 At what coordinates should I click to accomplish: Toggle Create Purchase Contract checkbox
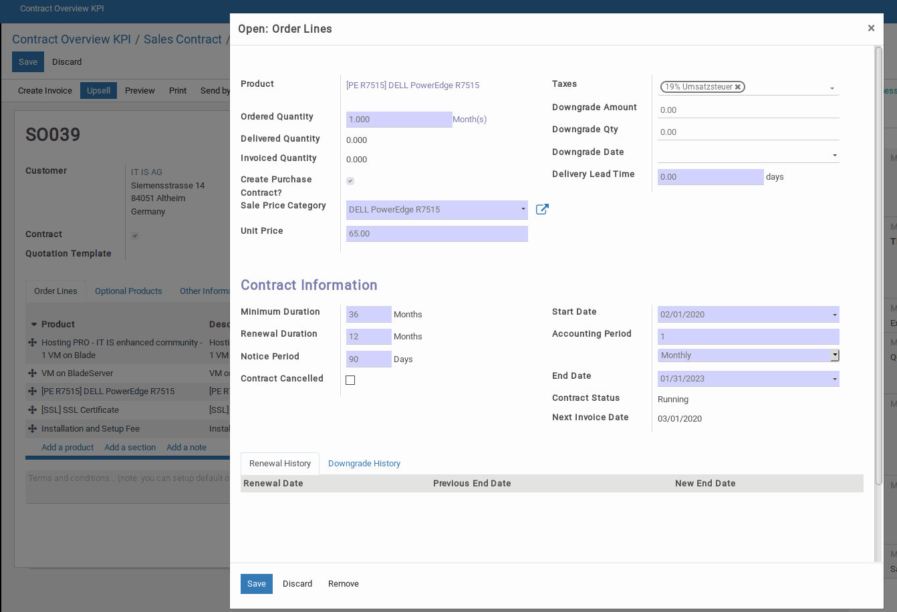click(x=350, y=181)
